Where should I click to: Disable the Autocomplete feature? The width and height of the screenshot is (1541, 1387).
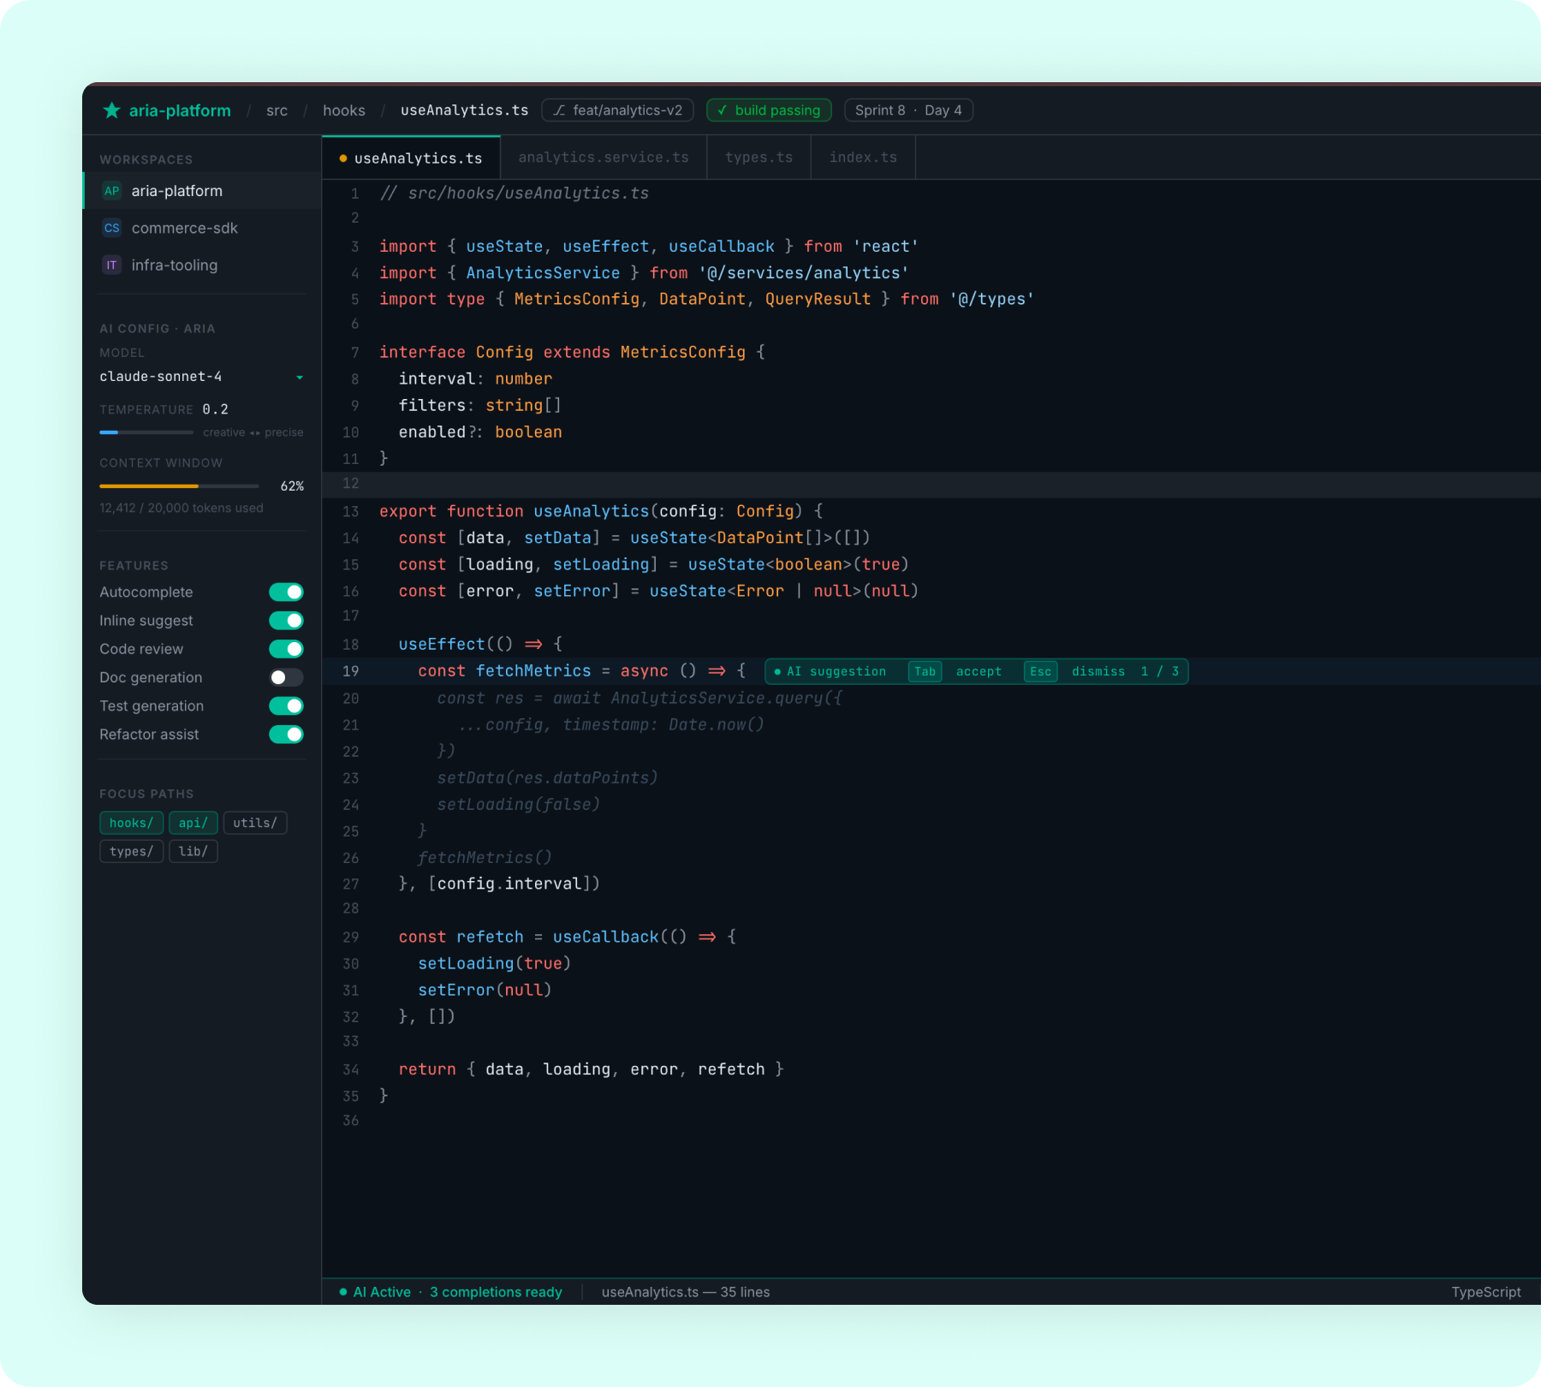(x=286, y=592)
